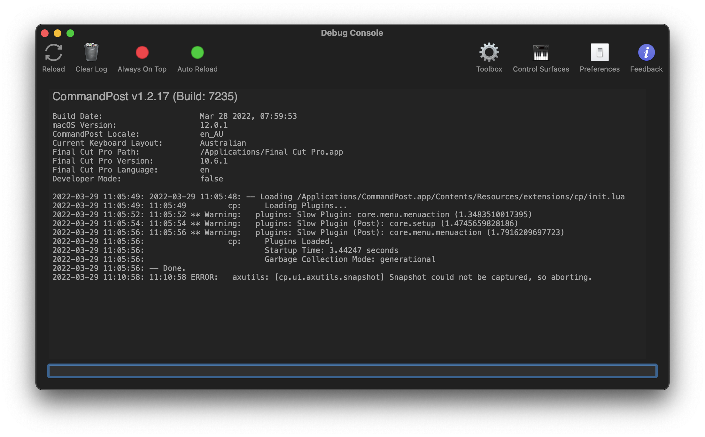Click the Final Cut Pro Language en value

(x=205, y=170)
